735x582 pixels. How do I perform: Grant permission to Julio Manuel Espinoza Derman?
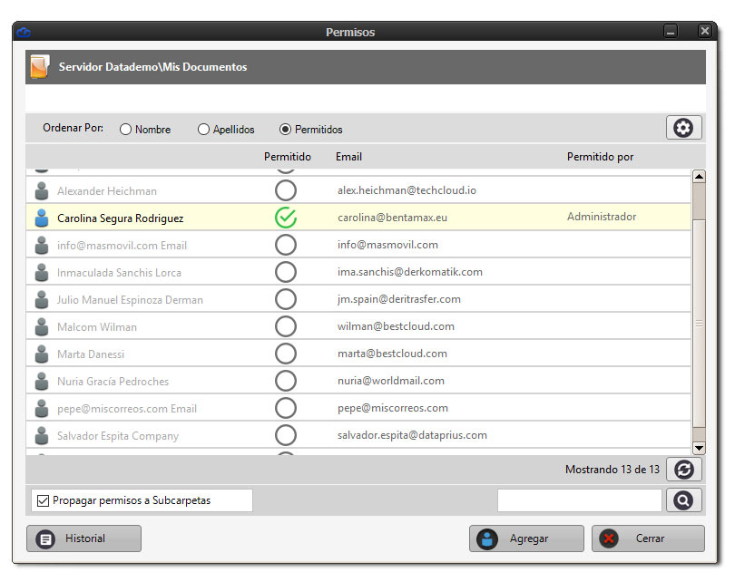(286, 299)
